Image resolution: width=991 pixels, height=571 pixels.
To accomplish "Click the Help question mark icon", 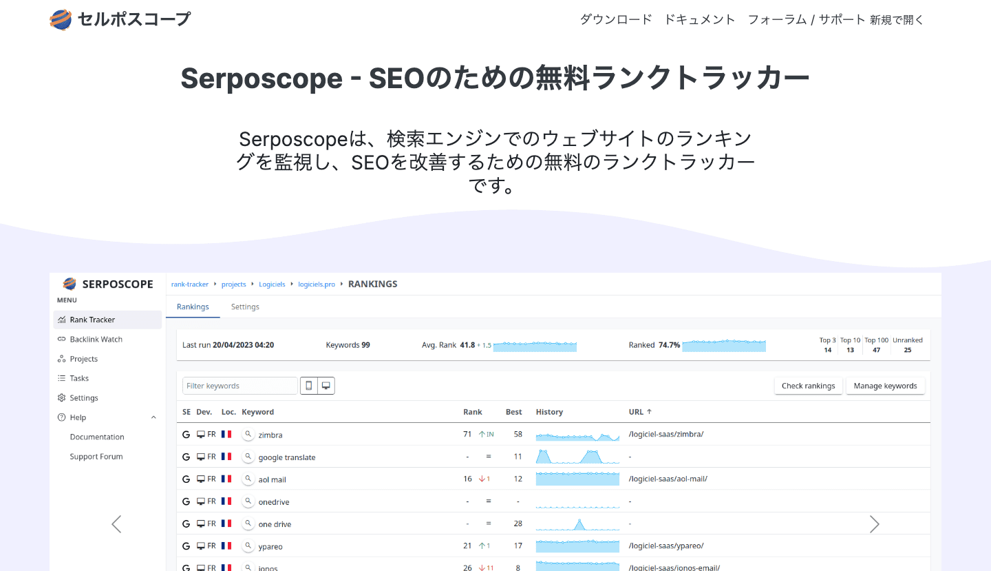I will 63,417.
